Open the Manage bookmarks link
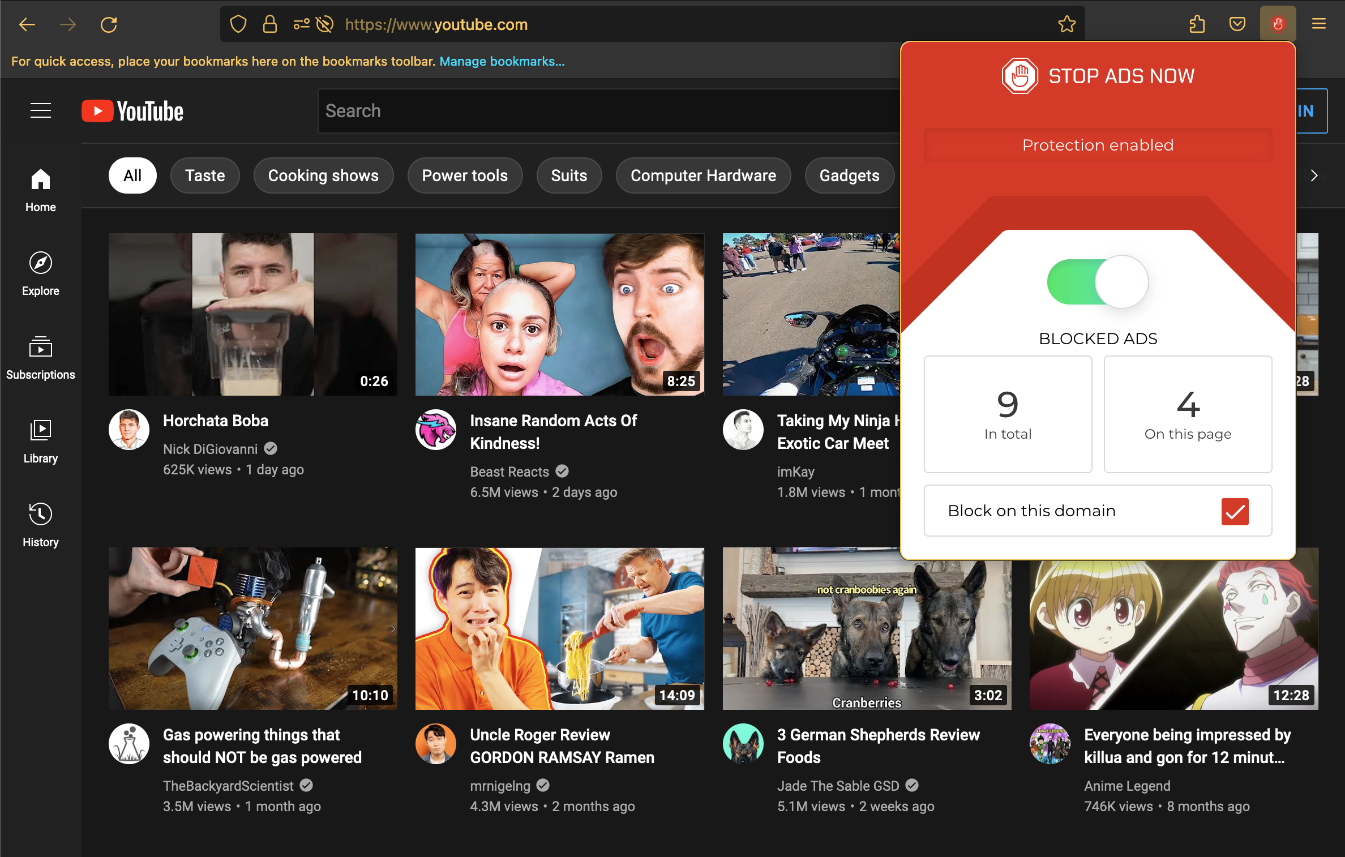The height and width of the screenshot is (857, 1345). 502,61
